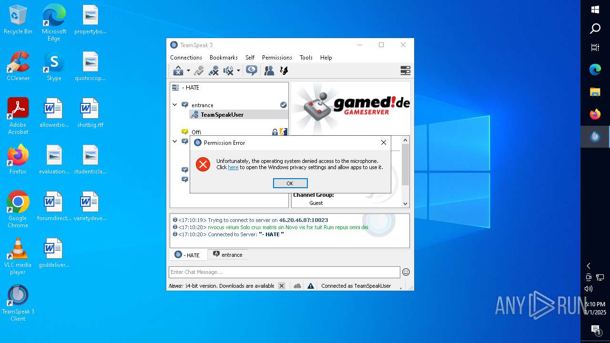Click the cloud sync status bar icon
This screenshot has width=610, height=343.
tap(297, 286)
